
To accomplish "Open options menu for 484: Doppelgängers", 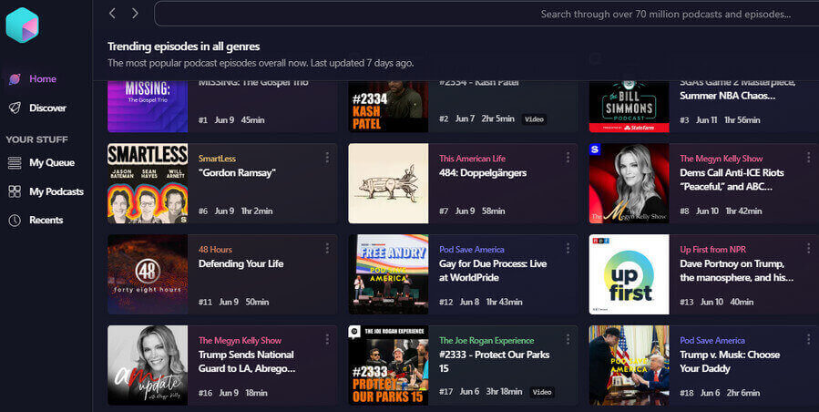I will (568, 158).
